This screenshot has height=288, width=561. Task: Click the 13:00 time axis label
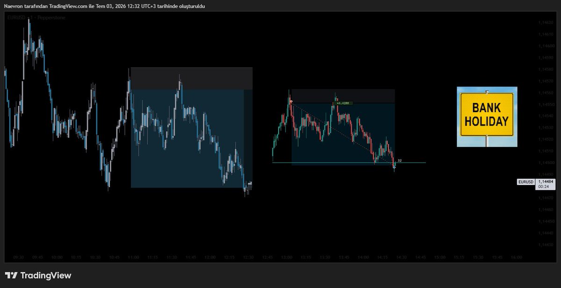(287, 257)
